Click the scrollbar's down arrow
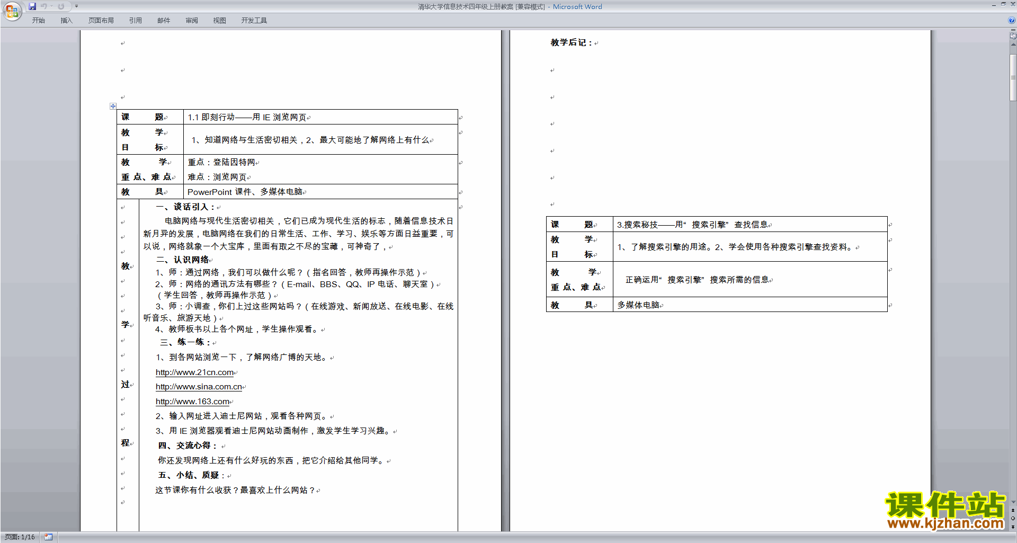1017x543 pixels. tap(1013, 502)
